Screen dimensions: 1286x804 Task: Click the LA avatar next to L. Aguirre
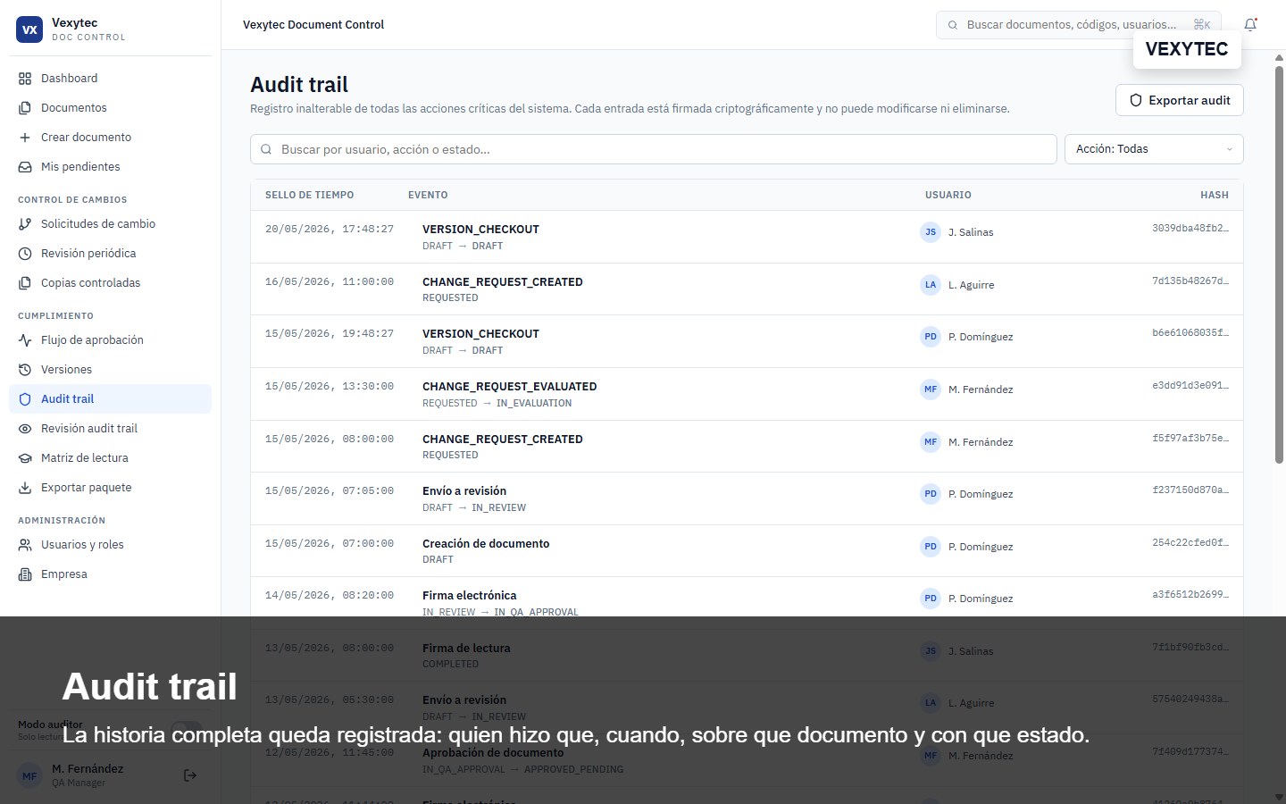(x=931, y=285)
